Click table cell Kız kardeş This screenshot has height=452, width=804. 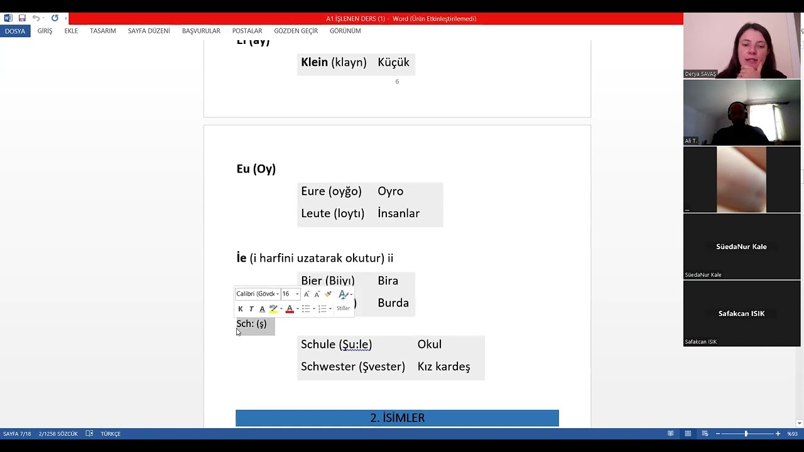(443, 367)
